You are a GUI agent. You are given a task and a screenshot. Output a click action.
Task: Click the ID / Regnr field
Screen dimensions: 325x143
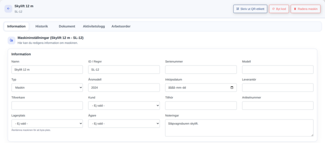point(124,69)
